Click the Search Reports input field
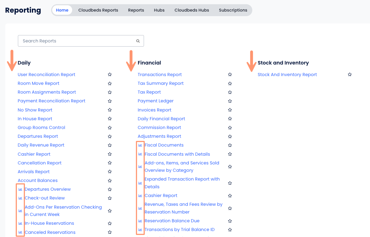Viewport: 370px width, 237px height. click(x=77, y=41)
